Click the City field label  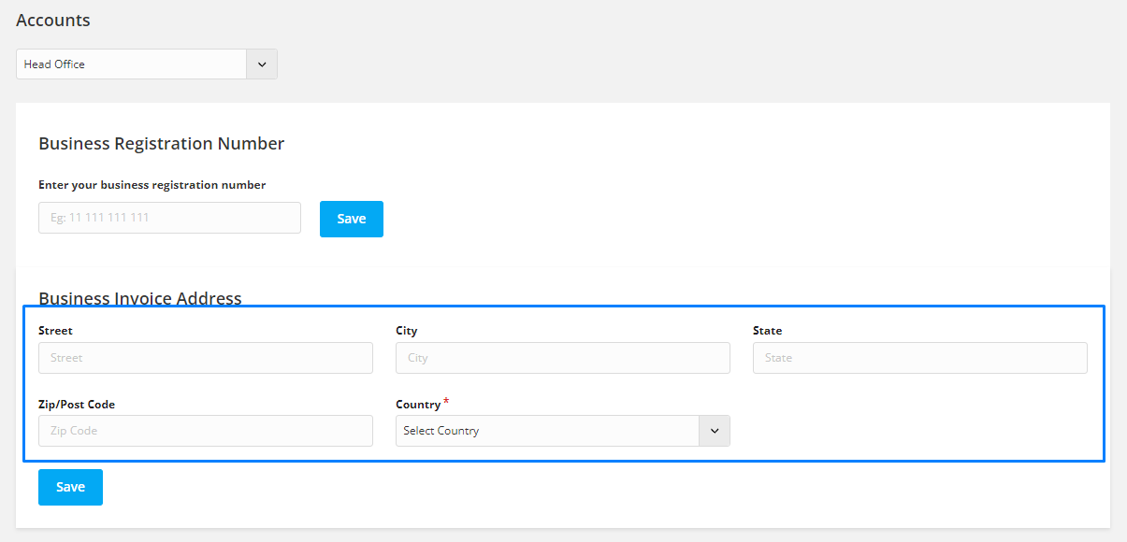pos(407,331)
